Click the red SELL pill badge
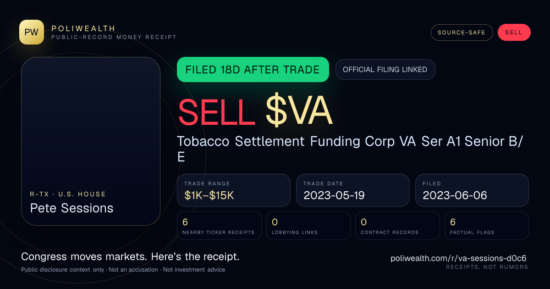Viewport: 550px width, 289px height. tap(514, 33)
